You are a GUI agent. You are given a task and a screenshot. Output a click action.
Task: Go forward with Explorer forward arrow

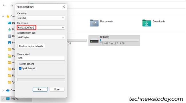click(11, 5)
